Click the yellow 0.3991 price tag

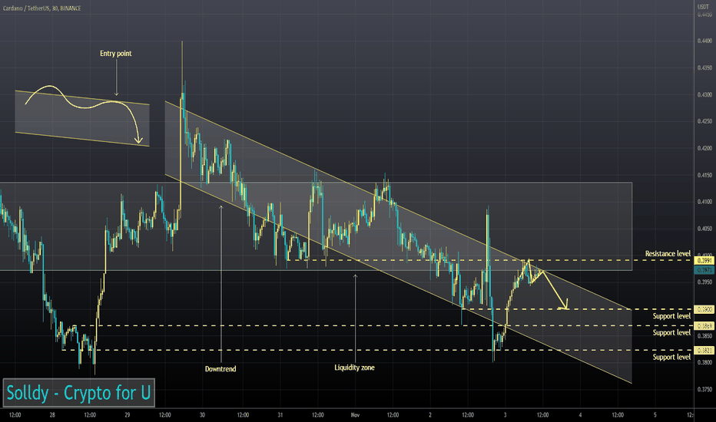pyautogui.click(x=704, y=261)
